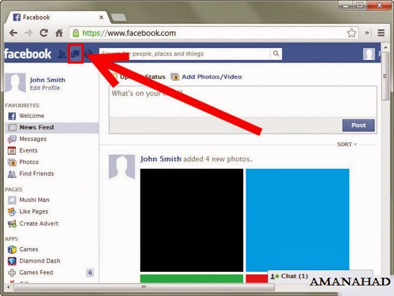Viewport: 394px width, 296px height.
Task: Click the Create Advert megaphone icon
Action: coord(12,224)
